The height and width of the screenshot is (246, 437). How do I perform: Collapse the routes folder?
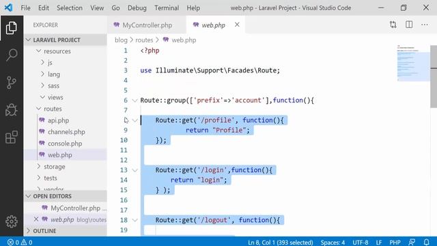click(39, 109)
